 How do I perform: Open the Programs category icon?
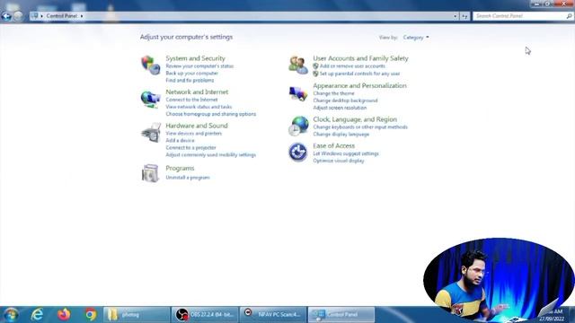click(x=150, y=173)
